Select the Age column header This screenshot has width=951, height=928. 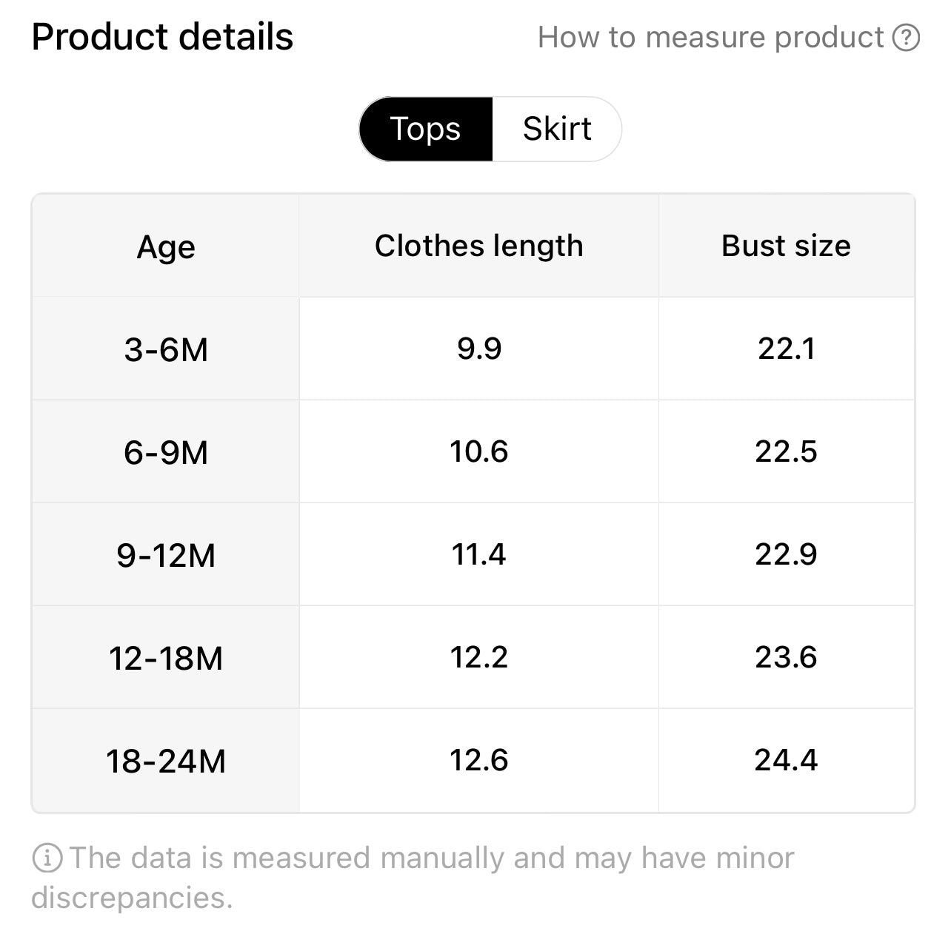click(x=166, y=246)
